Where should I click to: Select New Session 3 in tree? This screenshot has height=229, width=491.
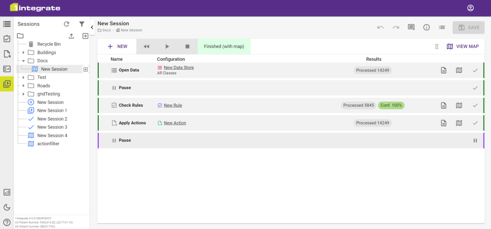pyautogui.click(x=52, y=127)
